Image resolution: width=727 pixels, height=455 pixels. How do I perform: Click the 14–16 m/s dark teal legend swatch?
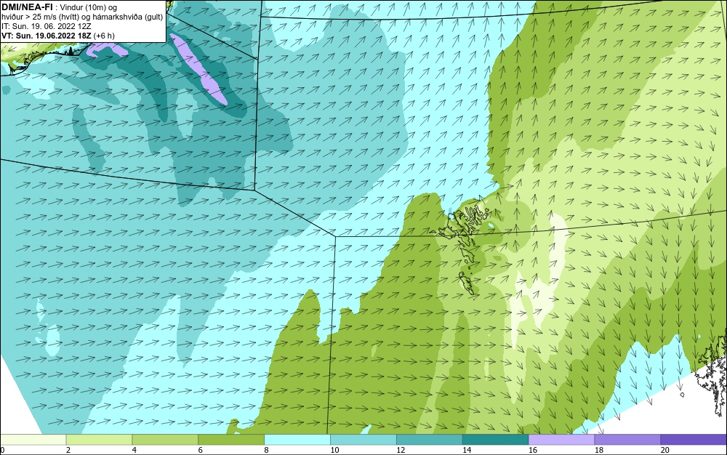click(496, 440)
